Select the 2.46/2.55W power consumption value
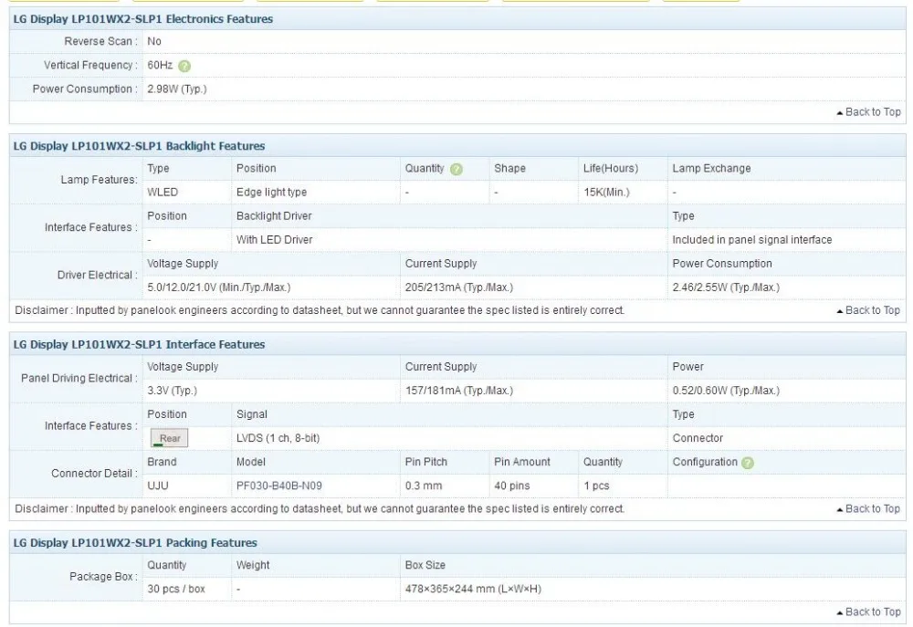Screen dimensions: 913x627 coord(726,287)
